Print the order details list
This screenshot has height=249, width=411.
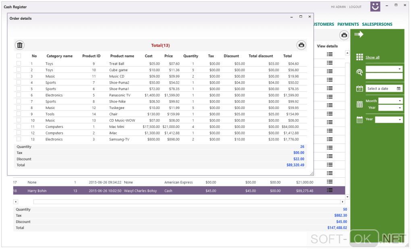tap(301, 45)
